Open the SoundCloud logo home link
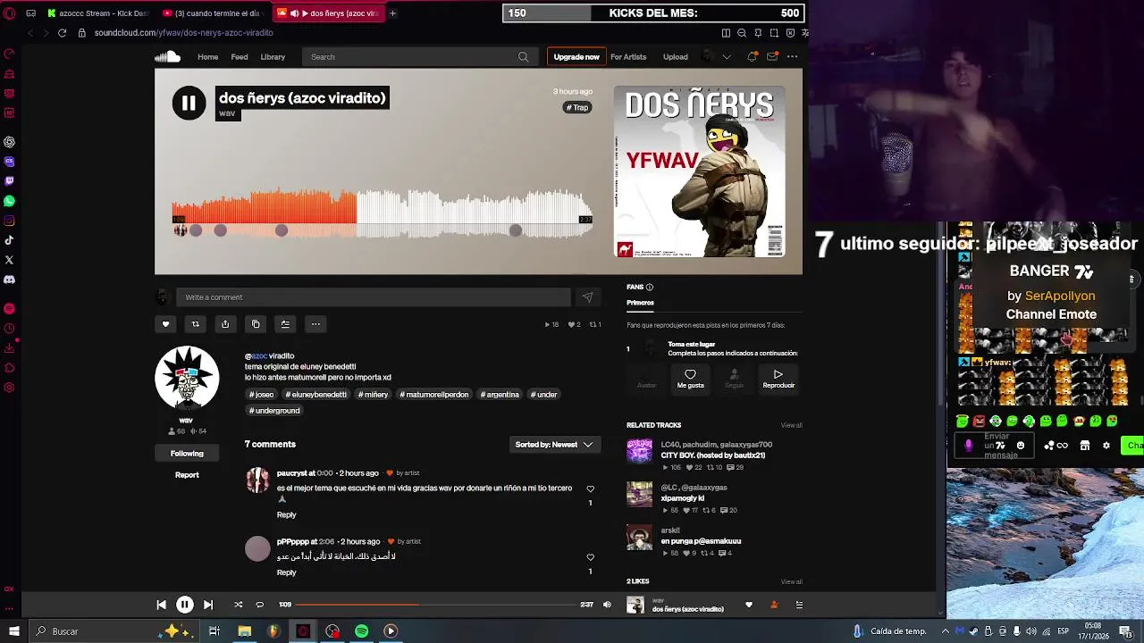The width and height of the screenshot is (1144, 643). tap(167, 56)
